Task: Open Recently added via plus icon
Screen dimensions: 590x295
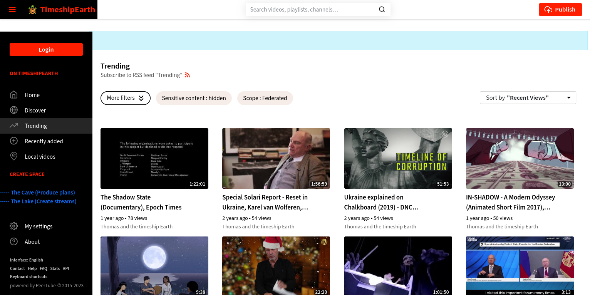Action: (x=14, y=141)
